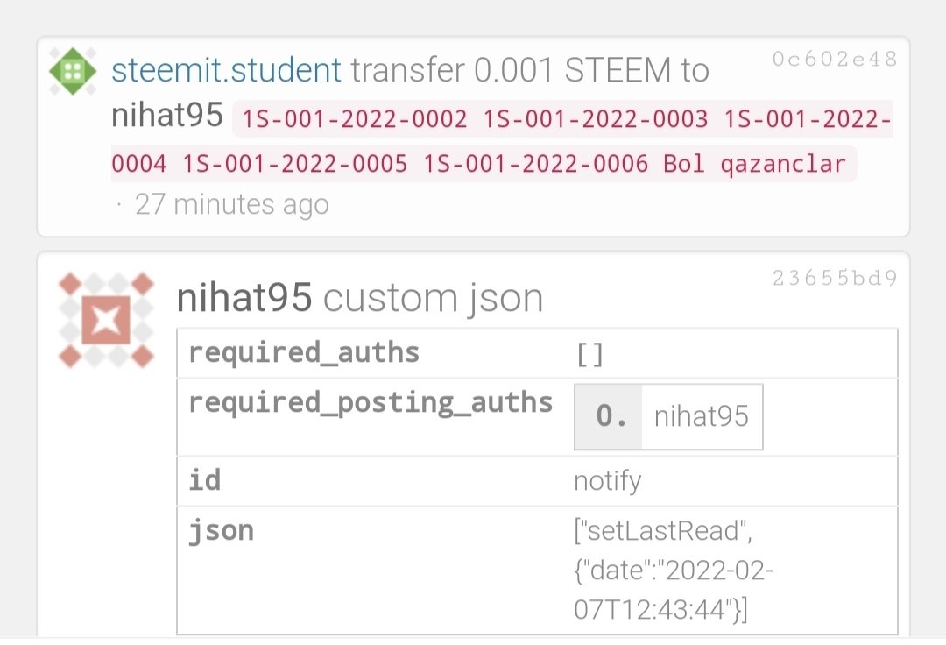
Task: Open transaction hash 0c602e48
Action: click(x=835, y=59)
